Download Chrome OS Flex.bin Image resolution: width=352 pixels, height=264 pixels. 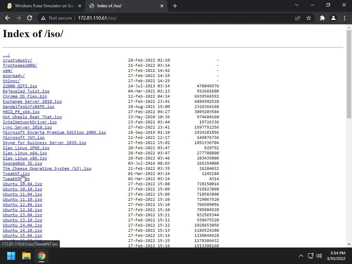tap(25, 96)
